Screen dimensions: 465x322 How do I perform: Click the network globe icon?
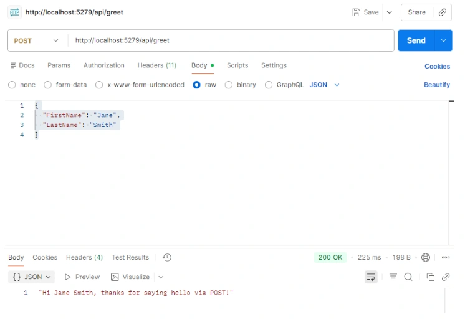tap(426, 257)
